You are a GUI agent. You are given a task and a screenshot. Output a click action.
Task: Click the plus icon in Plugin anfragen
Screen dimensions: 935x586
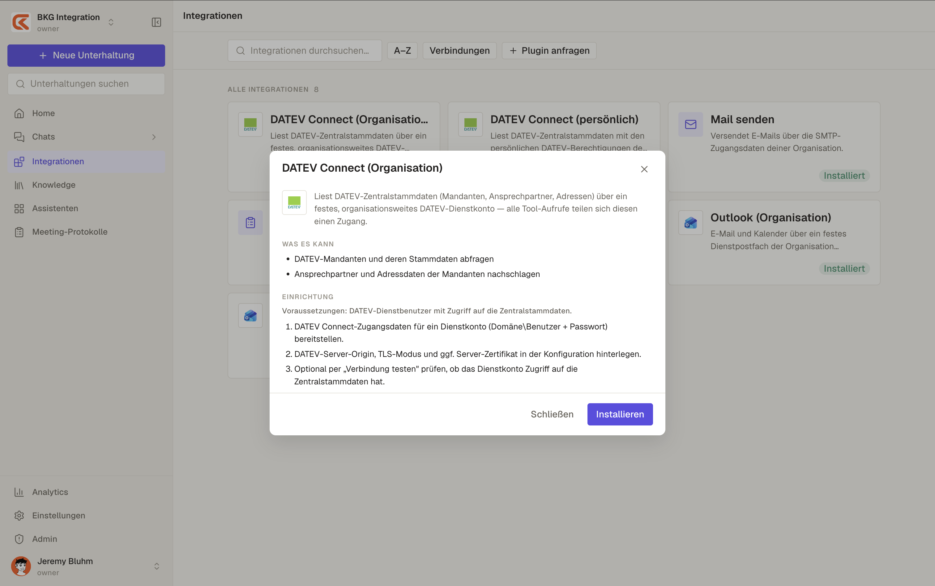(513, 51)
